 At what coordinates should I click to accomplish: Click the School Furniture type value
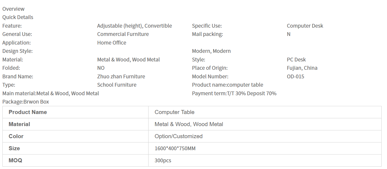tap(117, 85)
